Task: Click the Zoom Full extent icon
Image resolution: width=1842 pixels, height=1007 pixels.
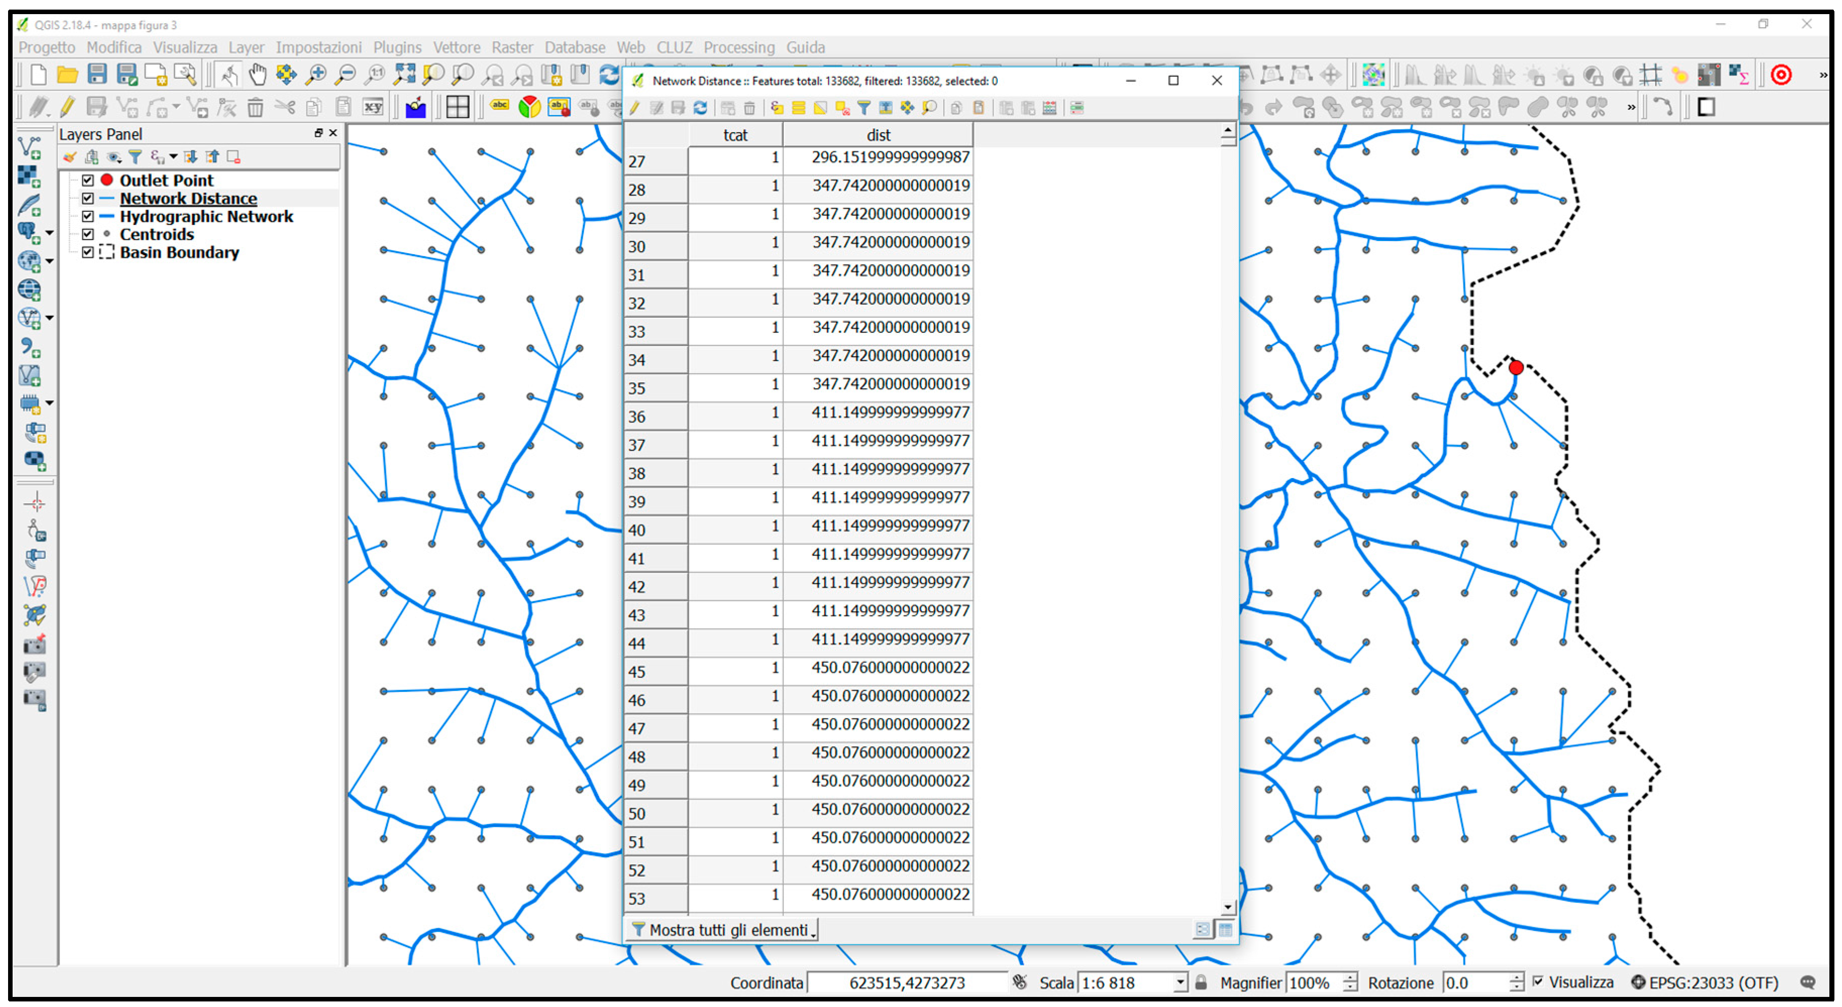Action: pos(404,74)
